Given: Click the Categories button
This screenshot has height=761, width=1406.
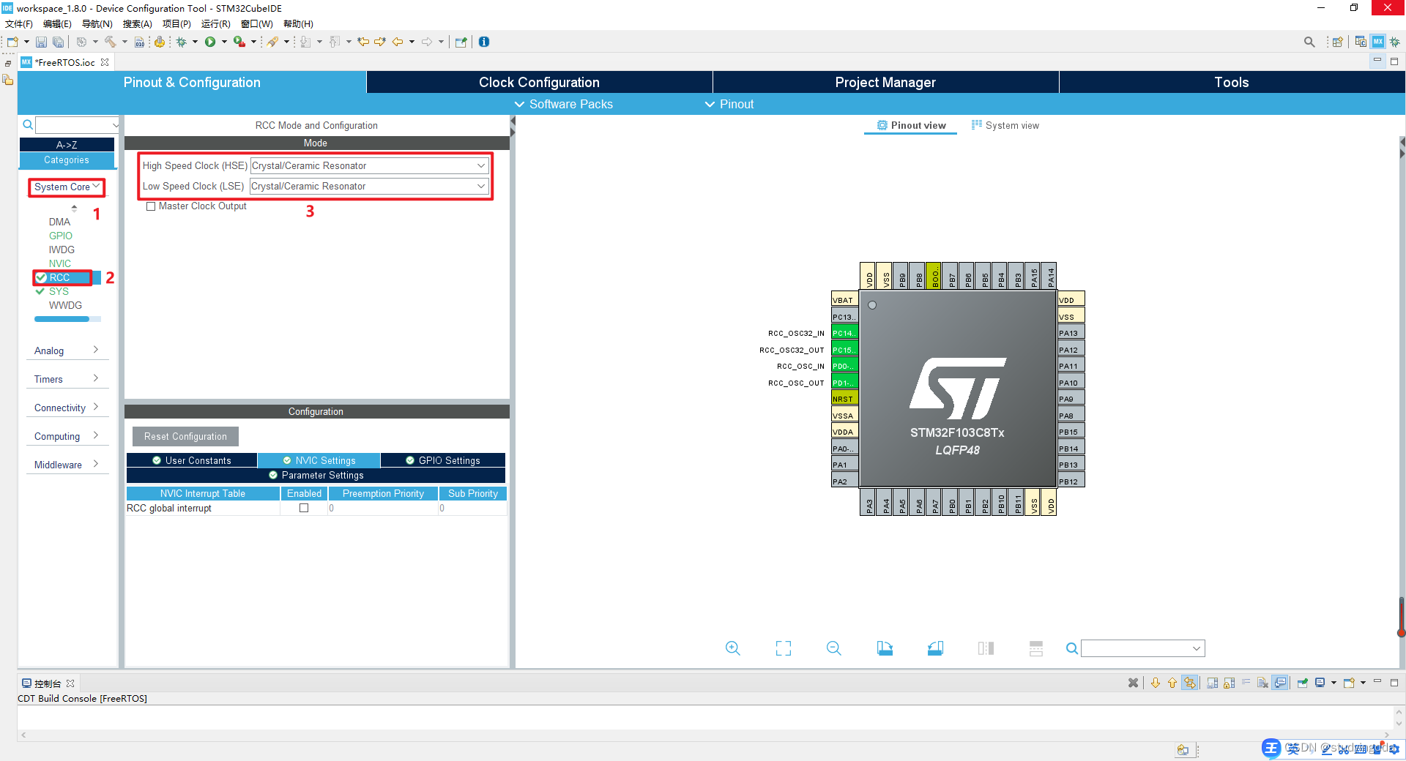Looking at the screenshot, I should (67, 160).
